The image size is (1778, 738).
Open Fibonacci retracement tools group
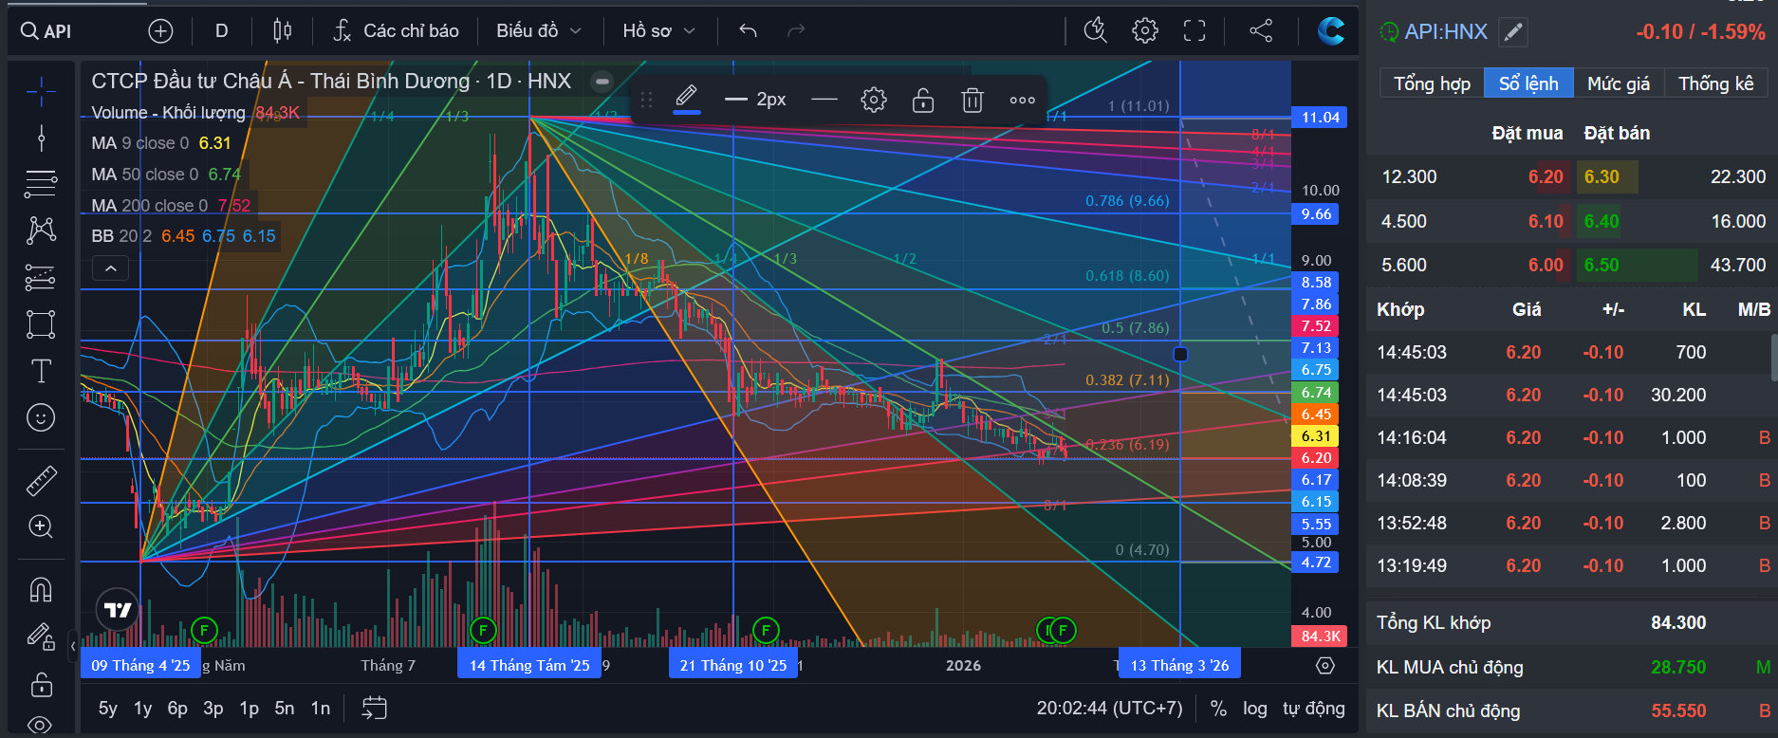pyautogui.click(x=41, y=183)
